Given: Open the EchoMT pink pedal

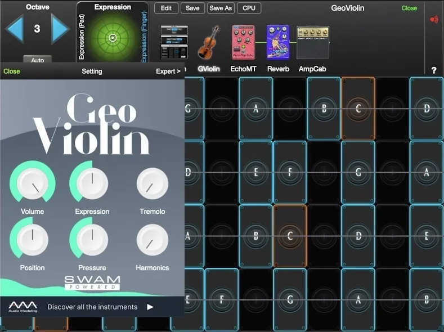Looking at the screenshot, I should pyautogui.click(x=243, y=42).
